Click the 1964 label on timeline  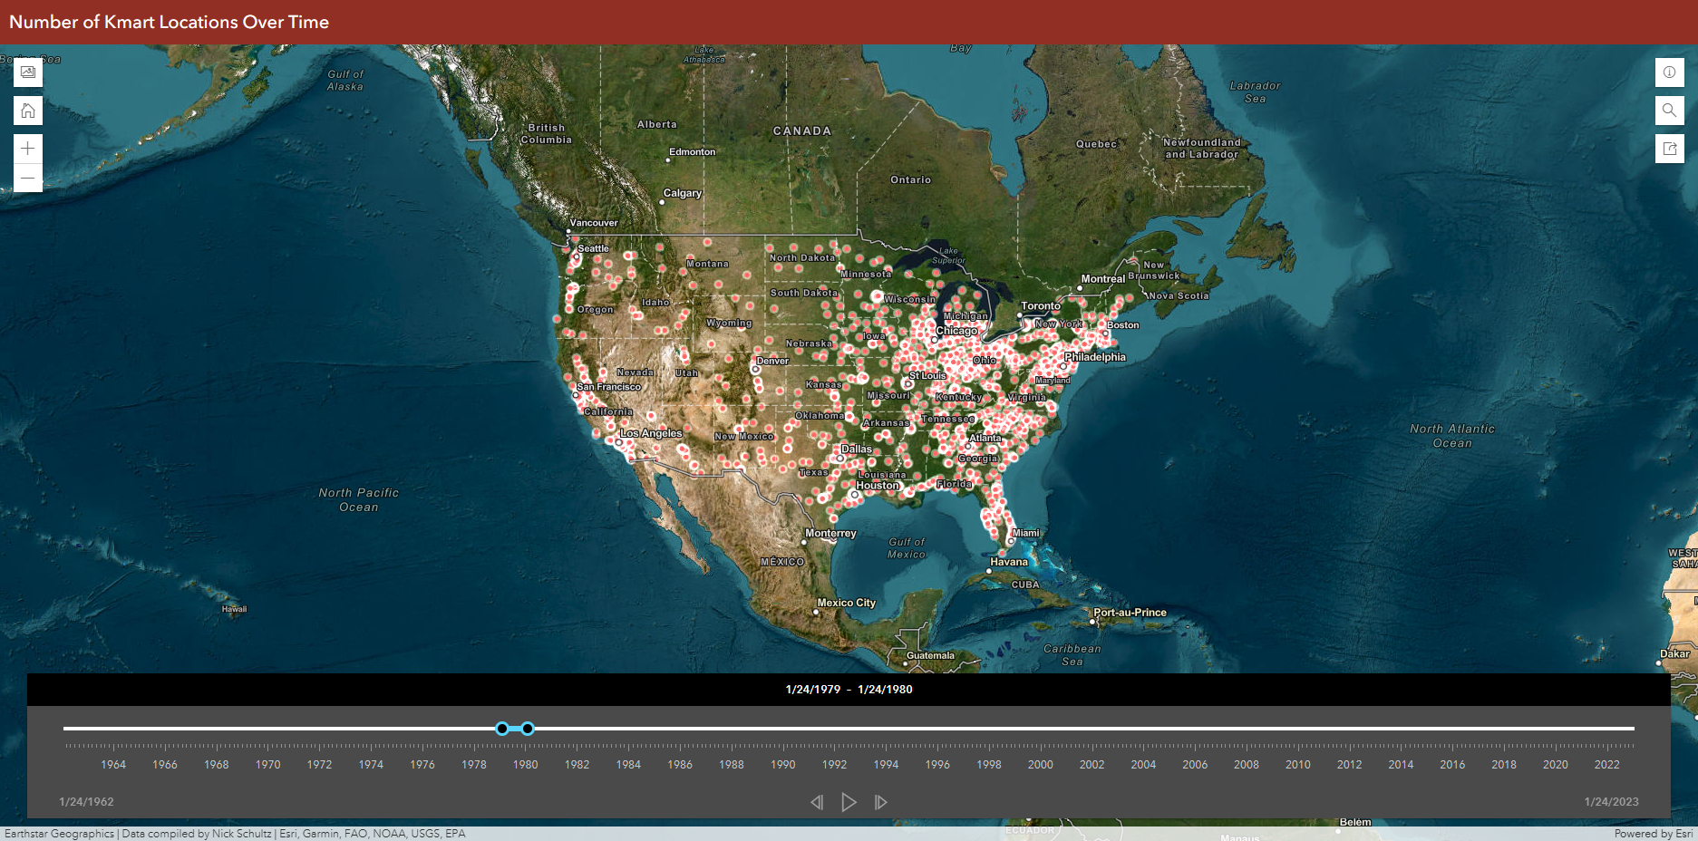113,765
